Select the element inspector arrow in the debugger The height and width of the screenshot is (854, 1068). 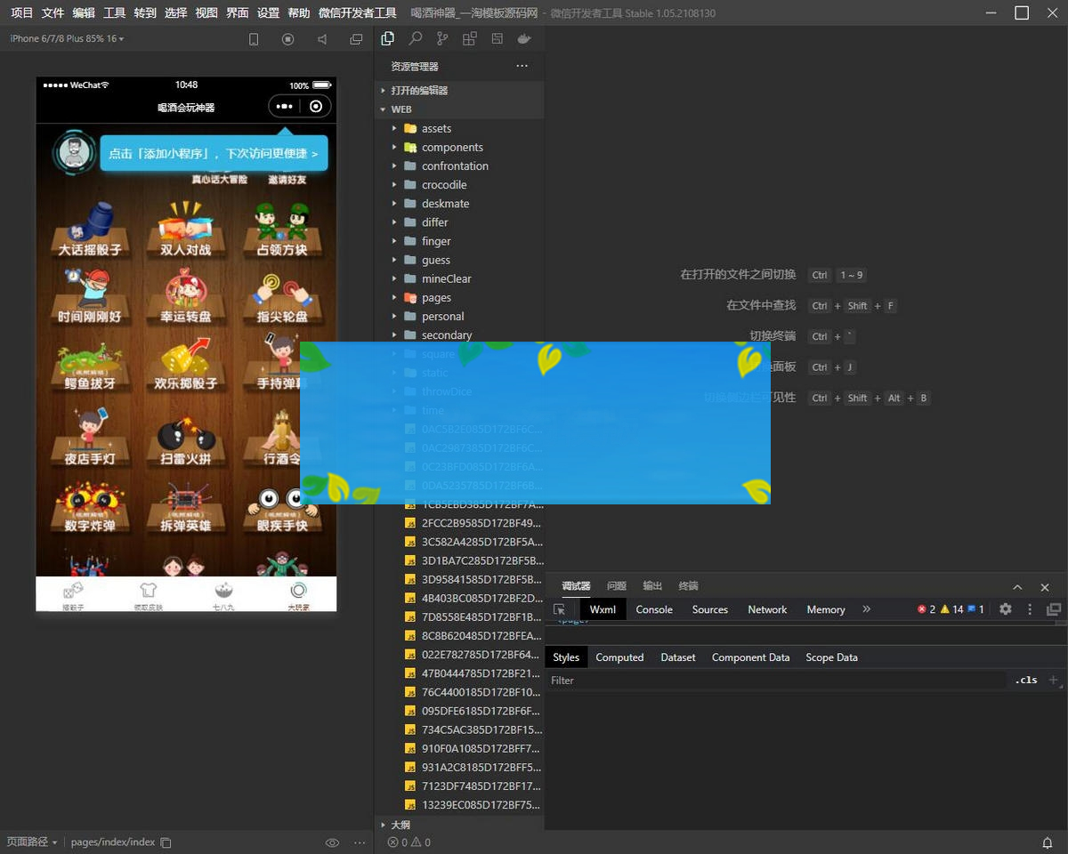pyautogui.click(x=560, y=609)
